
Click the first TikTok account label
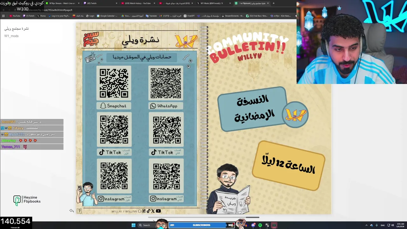[x=114, y=152]
